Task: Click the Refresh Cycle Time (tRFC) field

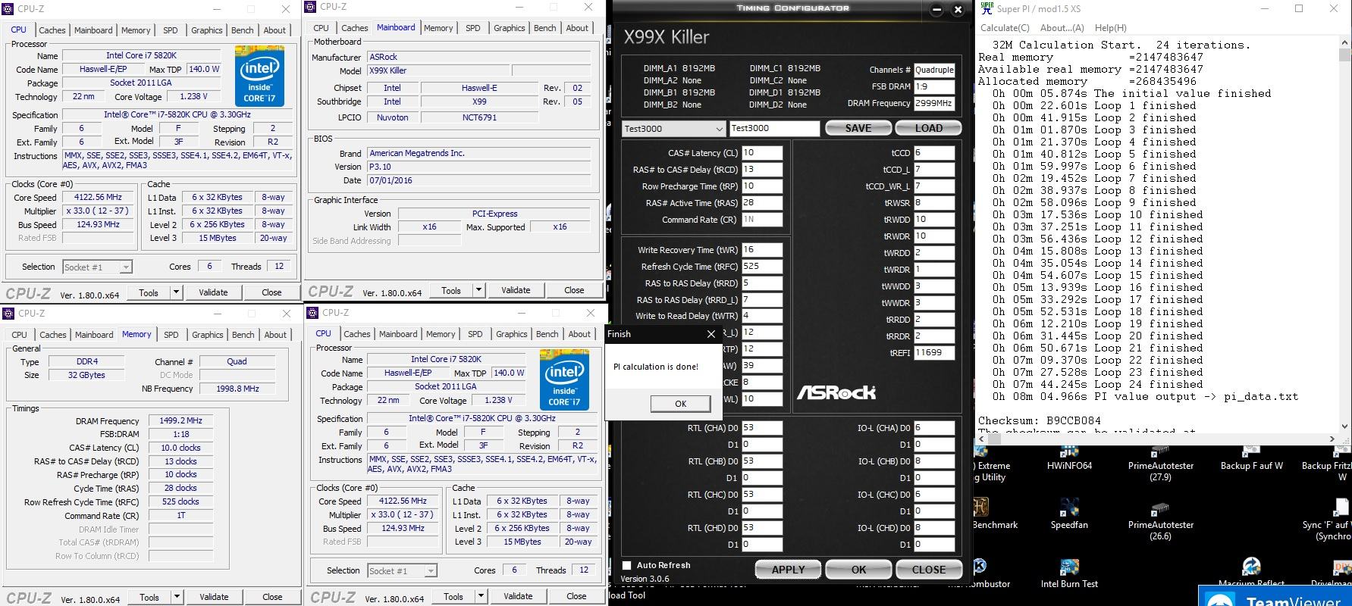Action: [762, 267]
